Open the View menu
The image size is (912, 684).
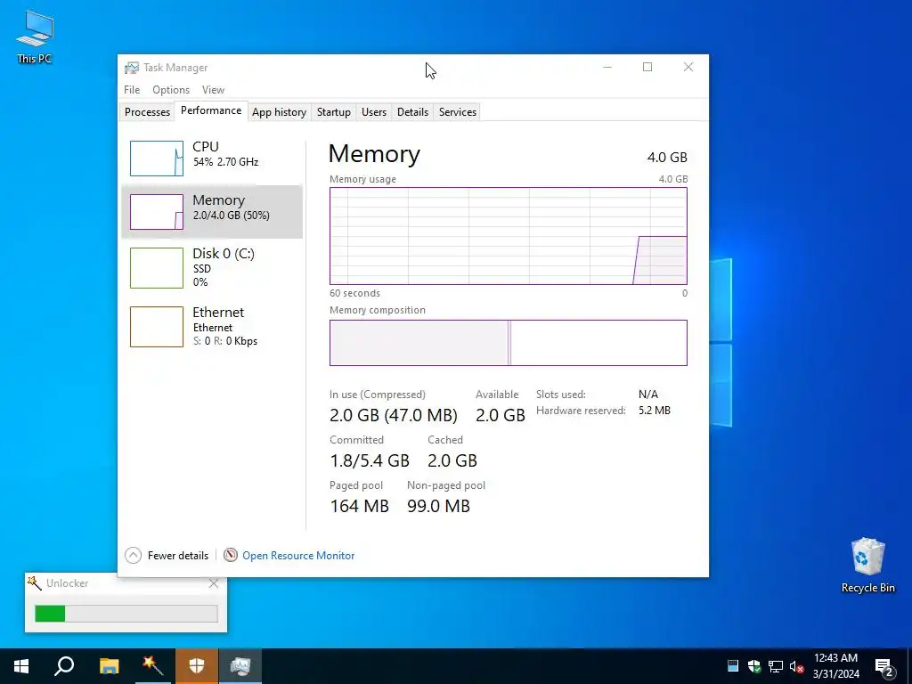tap(213, 90)
